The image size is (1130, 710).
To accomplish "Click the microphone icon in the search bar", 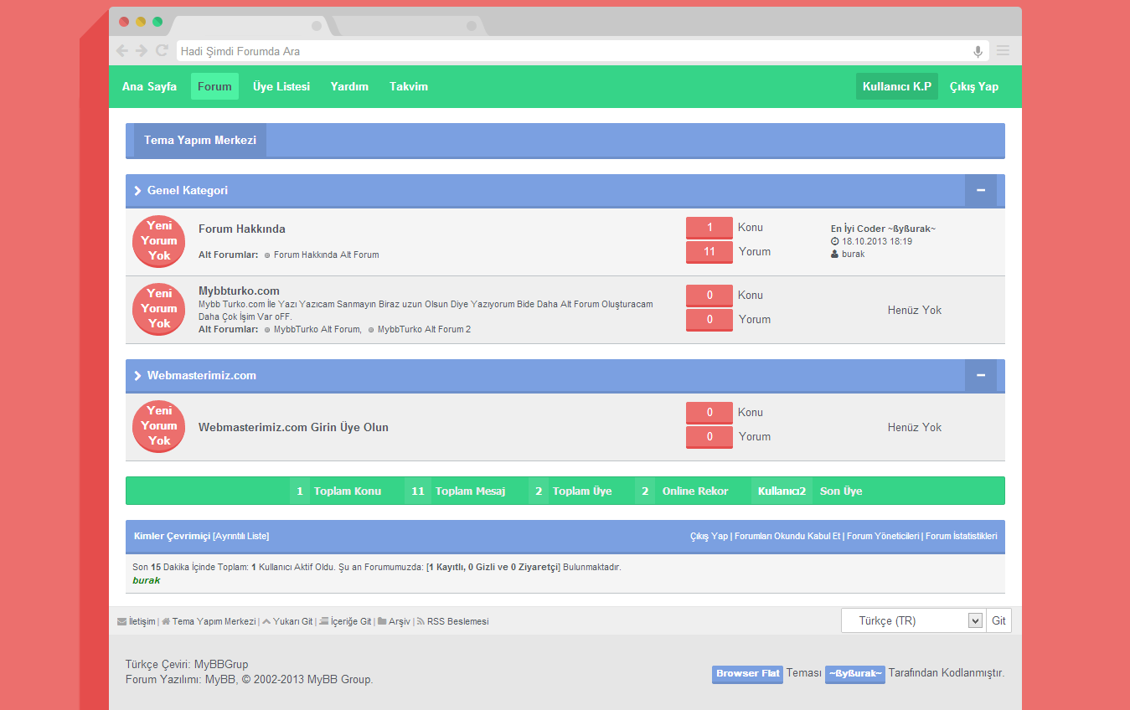I will click(x=978, y=51).
